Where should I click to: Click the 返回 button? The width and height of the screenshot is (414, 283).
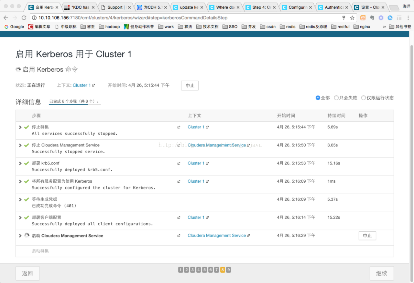coord(27,273)
